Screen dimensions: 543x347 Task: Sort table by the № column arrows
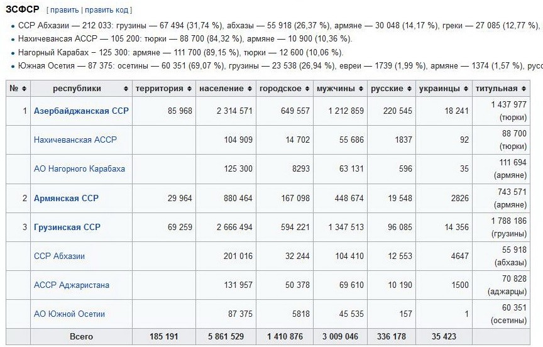(24, 89)
